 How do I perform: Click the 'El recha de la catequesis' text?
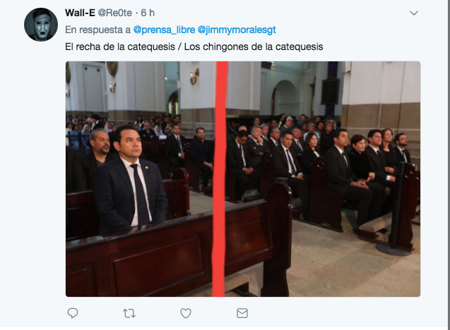tap(120, 47)
